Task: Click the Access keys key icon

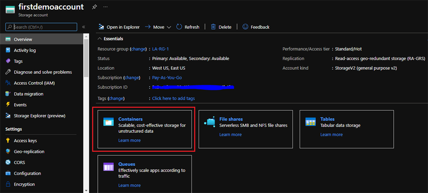Action: coord(8,141)
